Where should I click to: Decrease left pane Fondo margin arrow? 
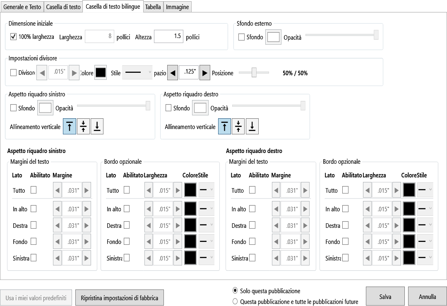57,241
